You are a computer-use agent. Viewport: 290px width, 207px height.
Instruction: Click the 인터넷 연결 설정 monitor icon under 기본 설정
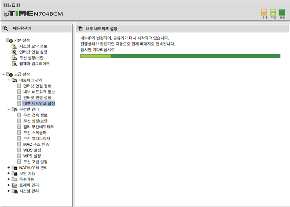click(14, 52)
